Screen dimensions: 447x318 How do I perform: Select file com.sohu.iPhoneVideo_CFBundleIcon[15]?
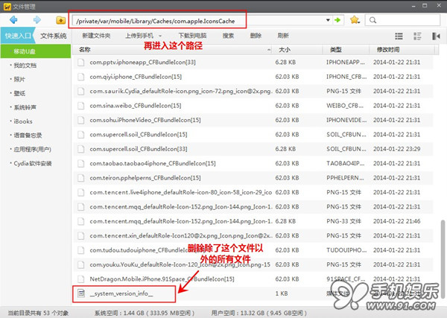coord(253,120)
